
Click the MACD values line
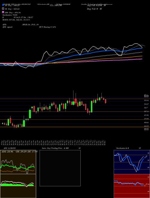coord(16,20)
